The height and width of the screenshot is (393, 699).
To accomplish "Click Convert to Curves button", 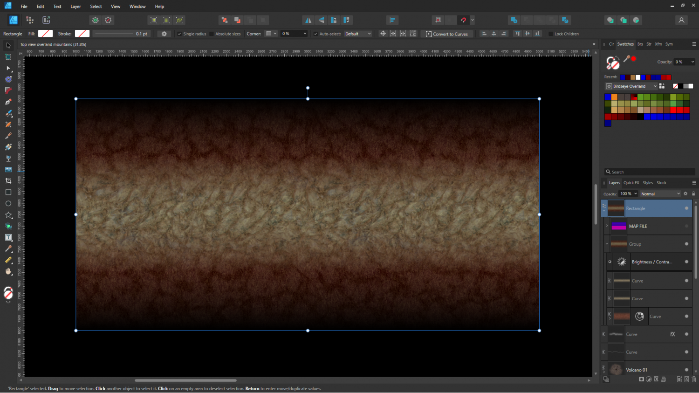I will (x=447, y=34).
